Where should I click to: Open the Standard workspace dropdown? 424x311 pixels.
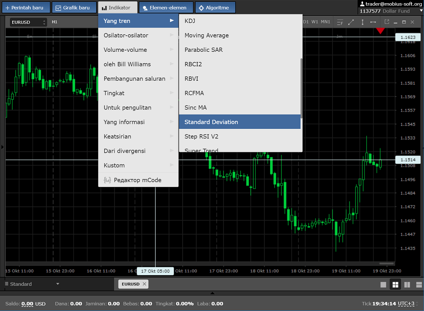(x=32, y=284)
